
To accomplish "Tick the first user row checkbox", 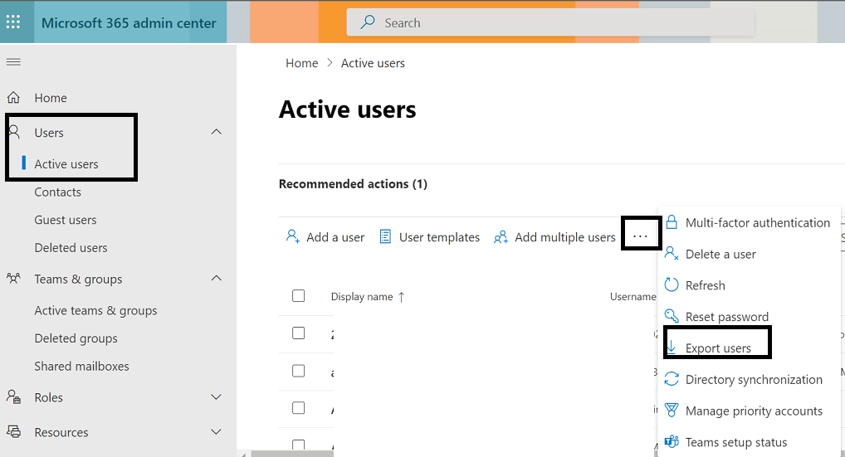I will pos(299,333).
